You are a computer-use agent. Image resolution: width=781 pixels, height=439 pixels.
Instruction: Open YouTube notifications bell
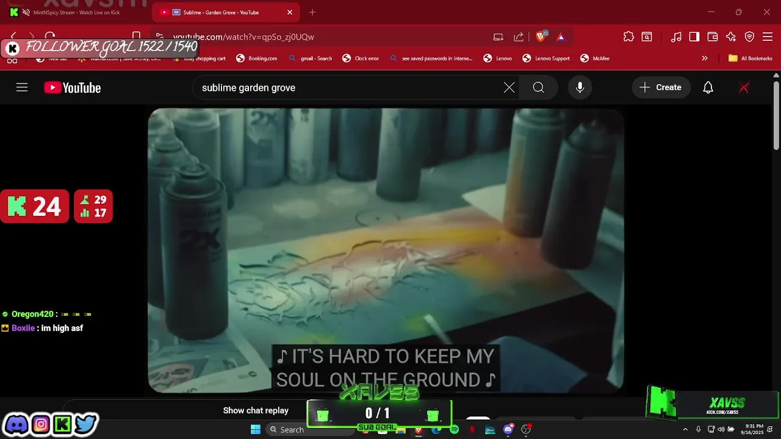pos(708,88)
